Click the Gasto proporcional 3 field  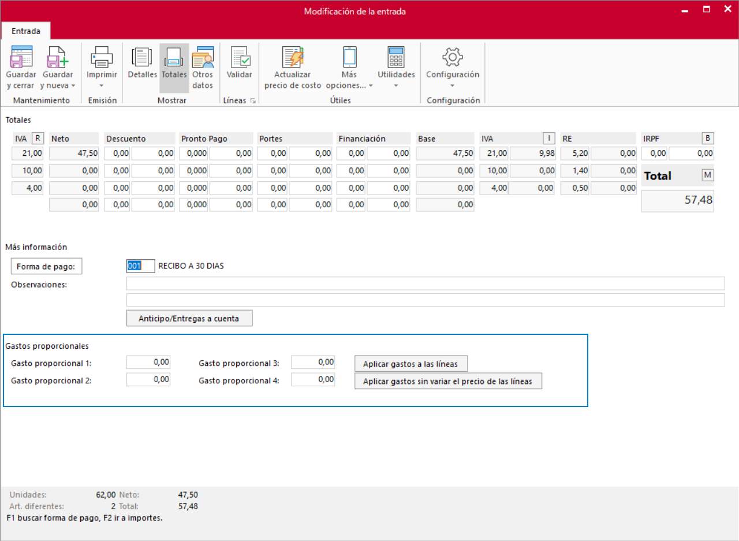pos(313,362)
